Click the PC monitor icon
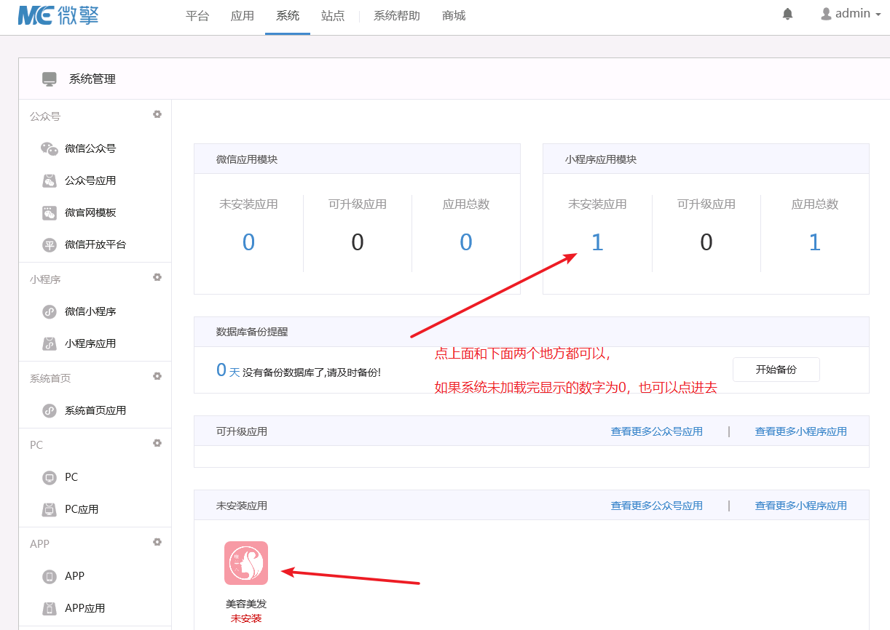This screenshot has width=890, height=630. coord(49,477)
